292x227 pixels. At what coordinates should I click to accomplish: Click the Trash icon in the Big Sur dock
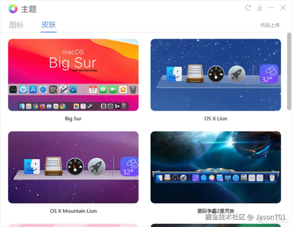click(x=133, y=89)
